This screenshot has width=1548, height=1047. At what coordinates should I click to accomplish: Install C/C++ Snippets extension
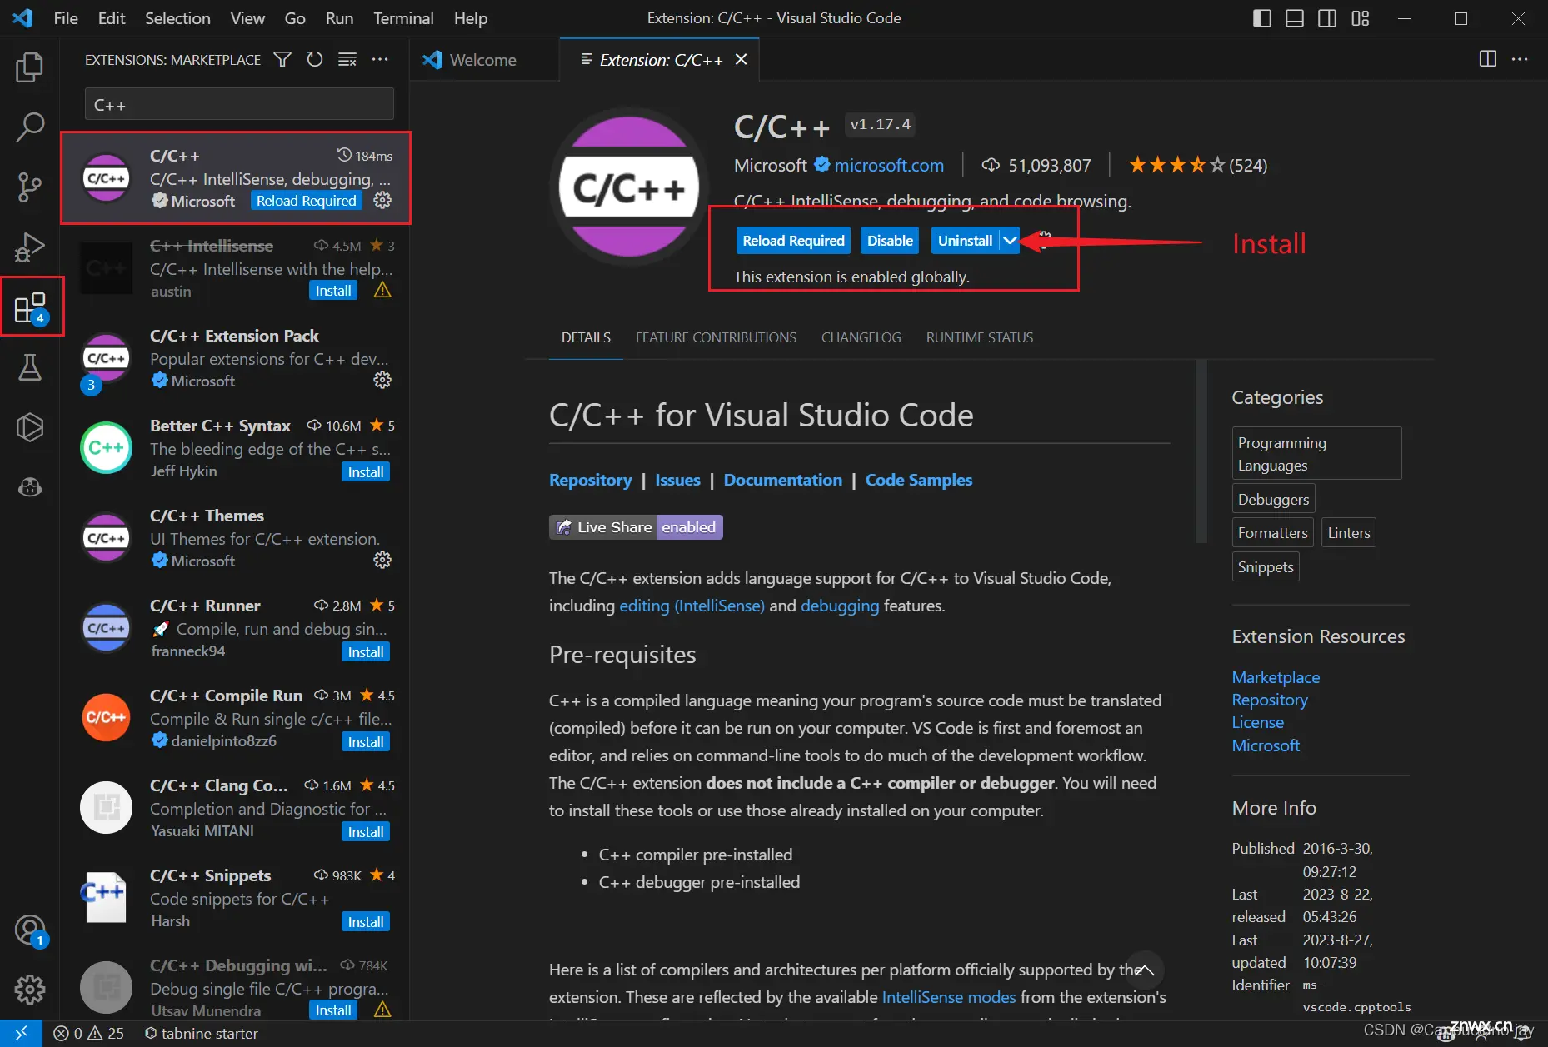[x=366, y=922]
